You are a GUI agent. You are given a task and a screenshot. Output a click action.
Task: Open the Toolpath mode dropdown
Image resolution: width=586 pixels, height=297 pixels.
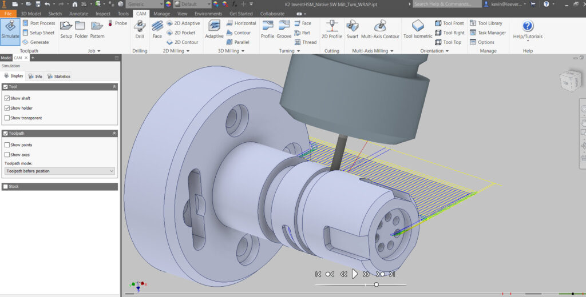coord(60,171)
